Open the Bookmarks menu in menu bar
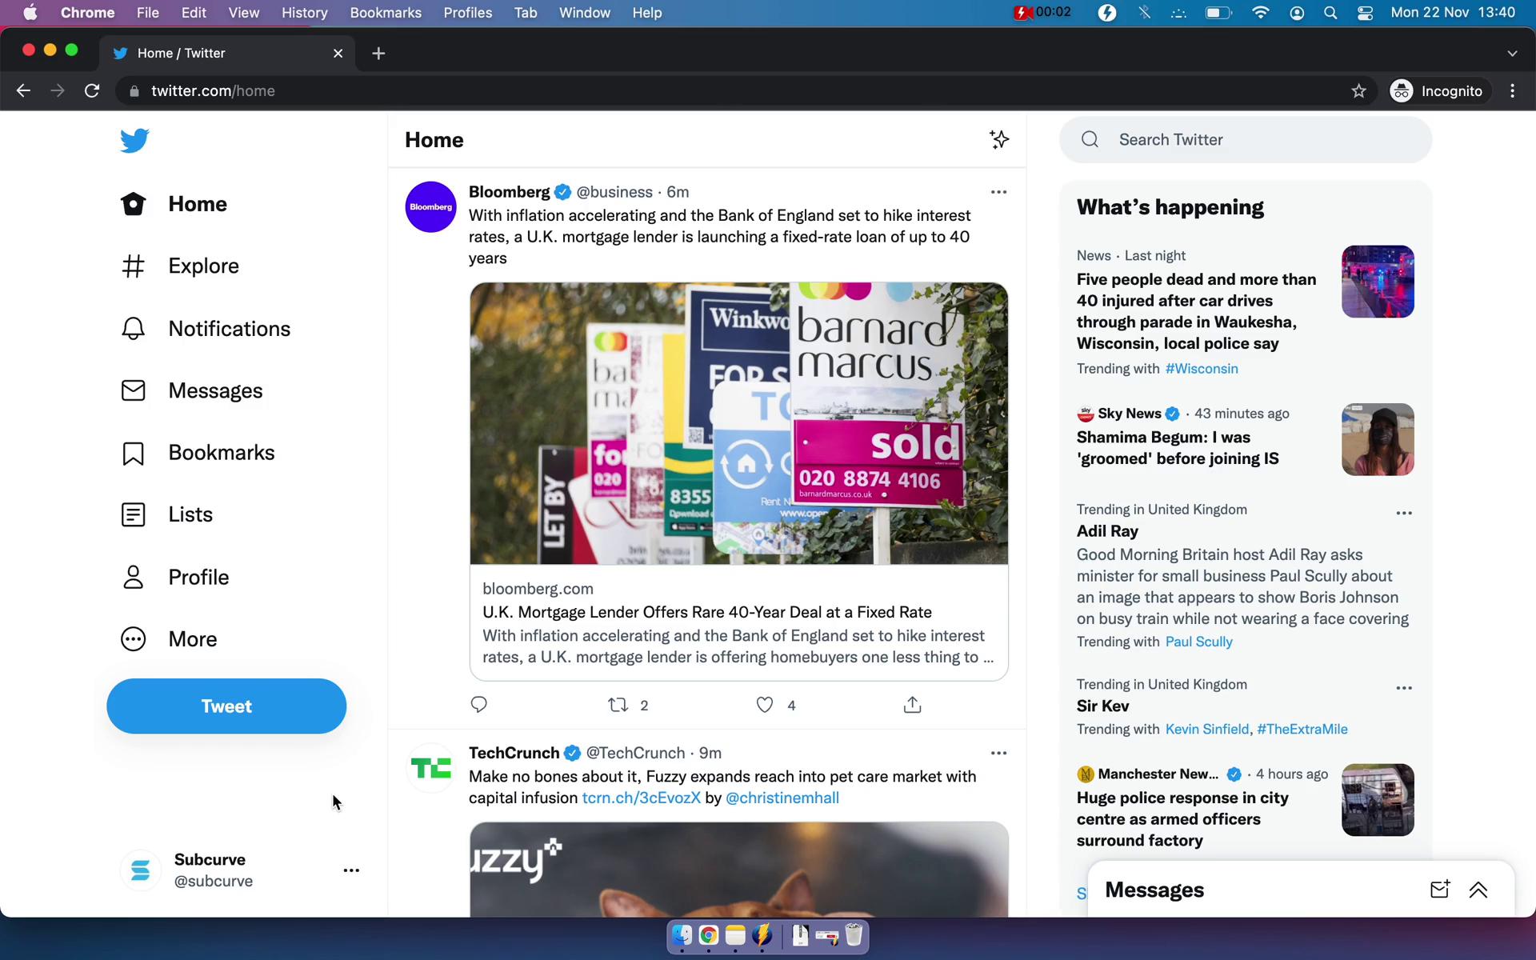 tap(386, 13)
